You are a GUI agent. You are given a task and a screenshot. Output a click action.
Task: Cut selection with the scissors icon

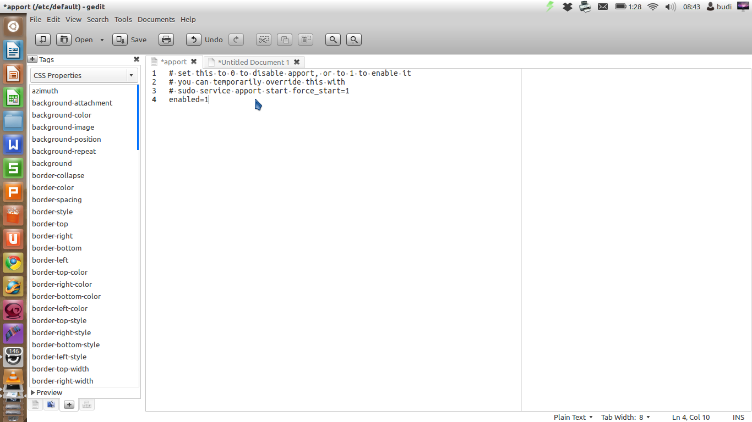264,40
